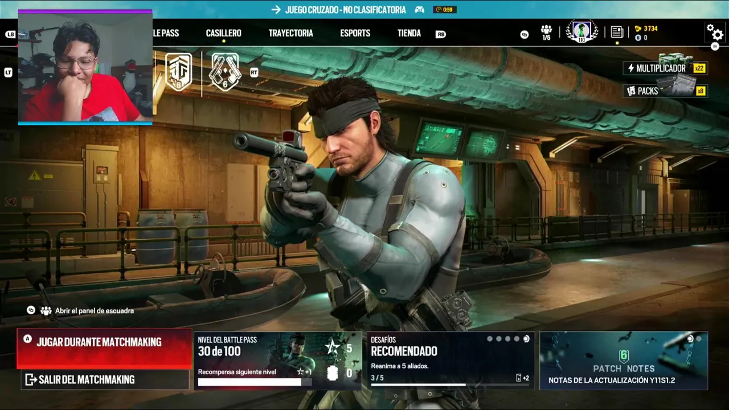The height and width of the screenshot is (410, 729).
Task: Click the battle pass star tokens icon
Action: [334, 348]
